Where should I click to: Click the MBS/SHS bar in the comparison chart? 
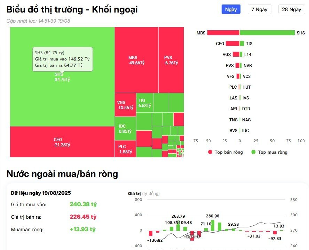tap(251, 33)
